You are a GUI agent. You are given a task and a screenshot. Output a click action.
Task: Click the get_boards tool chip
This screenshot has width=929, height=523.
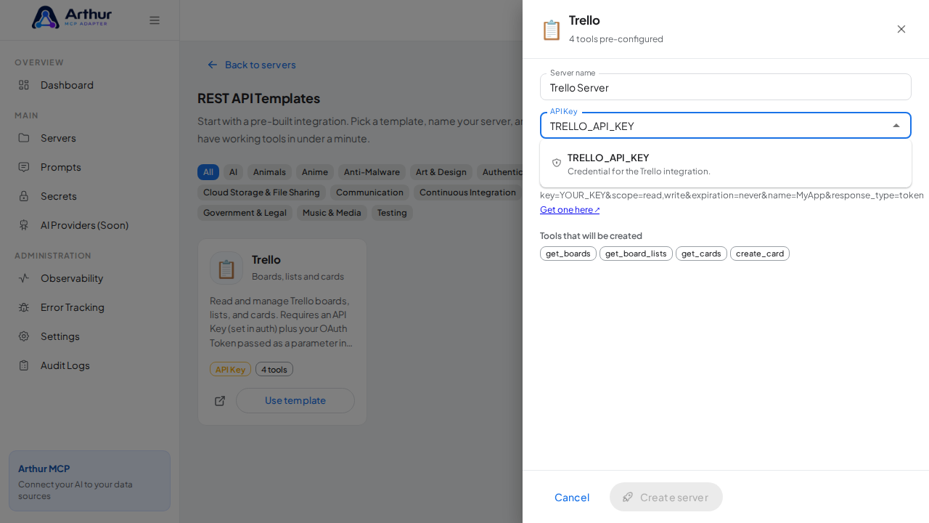tap(568, 254)
